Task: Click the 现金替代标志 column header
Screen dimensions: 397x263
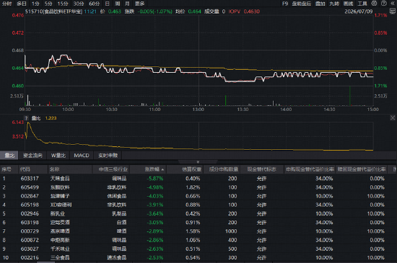Action: click(261, 169)
